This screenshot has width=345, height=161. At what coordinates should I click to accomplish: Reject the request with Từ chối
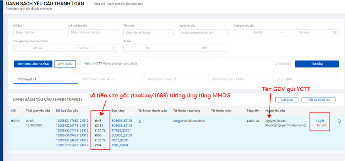tap(320, 126)
